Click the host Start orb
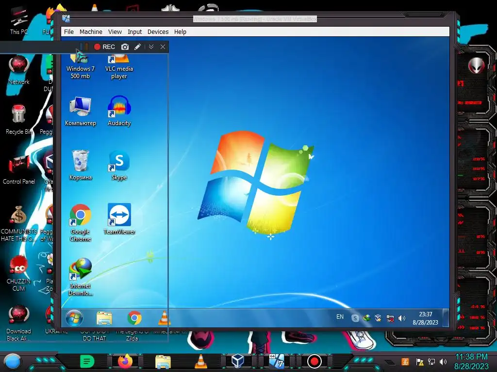497x372 pixels. [x=12, y=361]
